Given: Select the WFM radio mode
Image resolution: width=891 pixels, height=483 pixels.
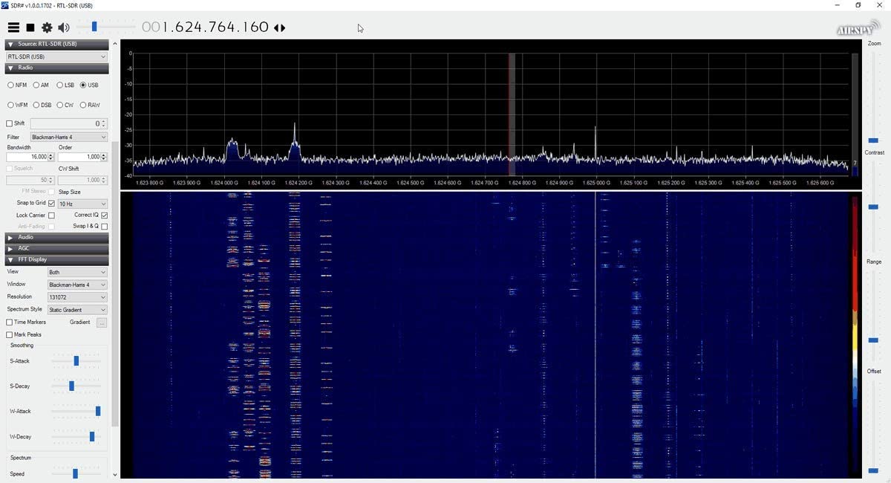Looking at the screenshot, I should pos(11,106).
